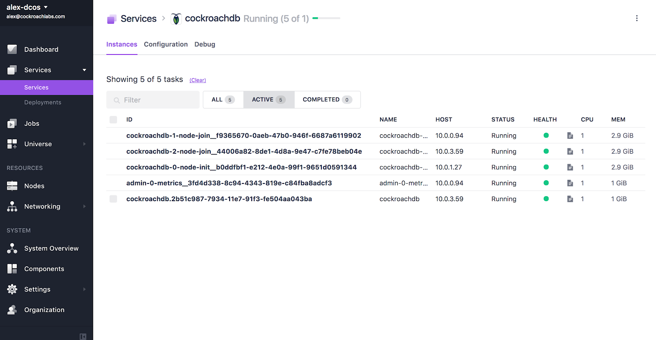Click health dot of admin-0-metrics row

546,183
